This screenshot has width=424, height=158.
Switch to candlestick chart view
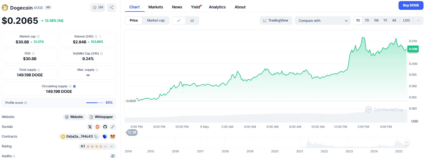tap(192, 20)
